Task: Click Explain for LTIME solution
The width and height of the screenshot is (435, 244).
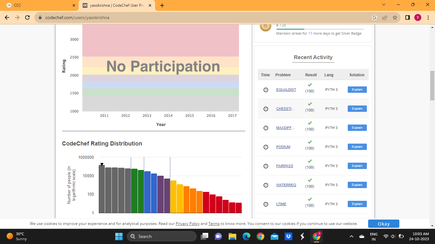Action: click(357, 204)
